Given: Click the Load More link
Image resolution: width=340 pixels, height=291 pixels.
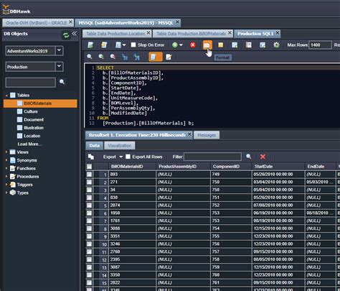Looking at the screenshot, I should (x=29, y=144).
